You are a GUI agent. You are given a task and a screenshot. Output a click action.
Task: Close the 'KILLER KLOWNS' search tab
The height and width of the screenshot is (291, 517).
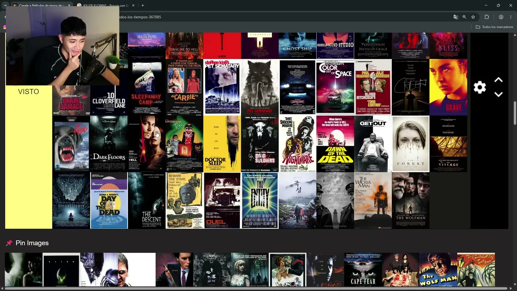[x=133, y=5]
